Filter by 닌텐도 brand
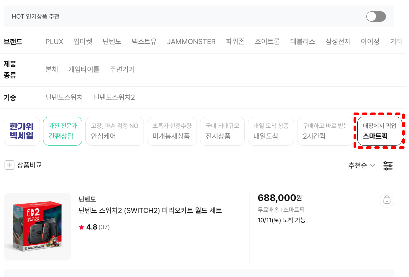This screenshot has height=277, width=409. [112, 42]
